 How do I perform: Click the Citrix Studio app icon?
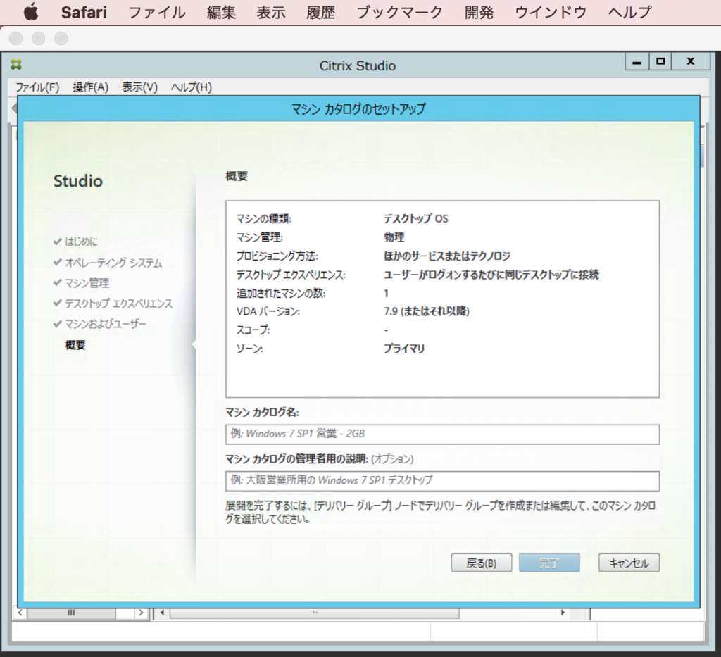point(16,64)
